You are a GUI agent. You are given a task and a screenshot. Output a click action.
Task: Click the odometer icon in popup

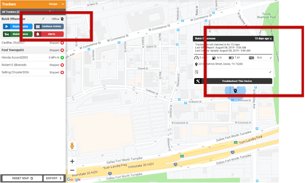252,58
